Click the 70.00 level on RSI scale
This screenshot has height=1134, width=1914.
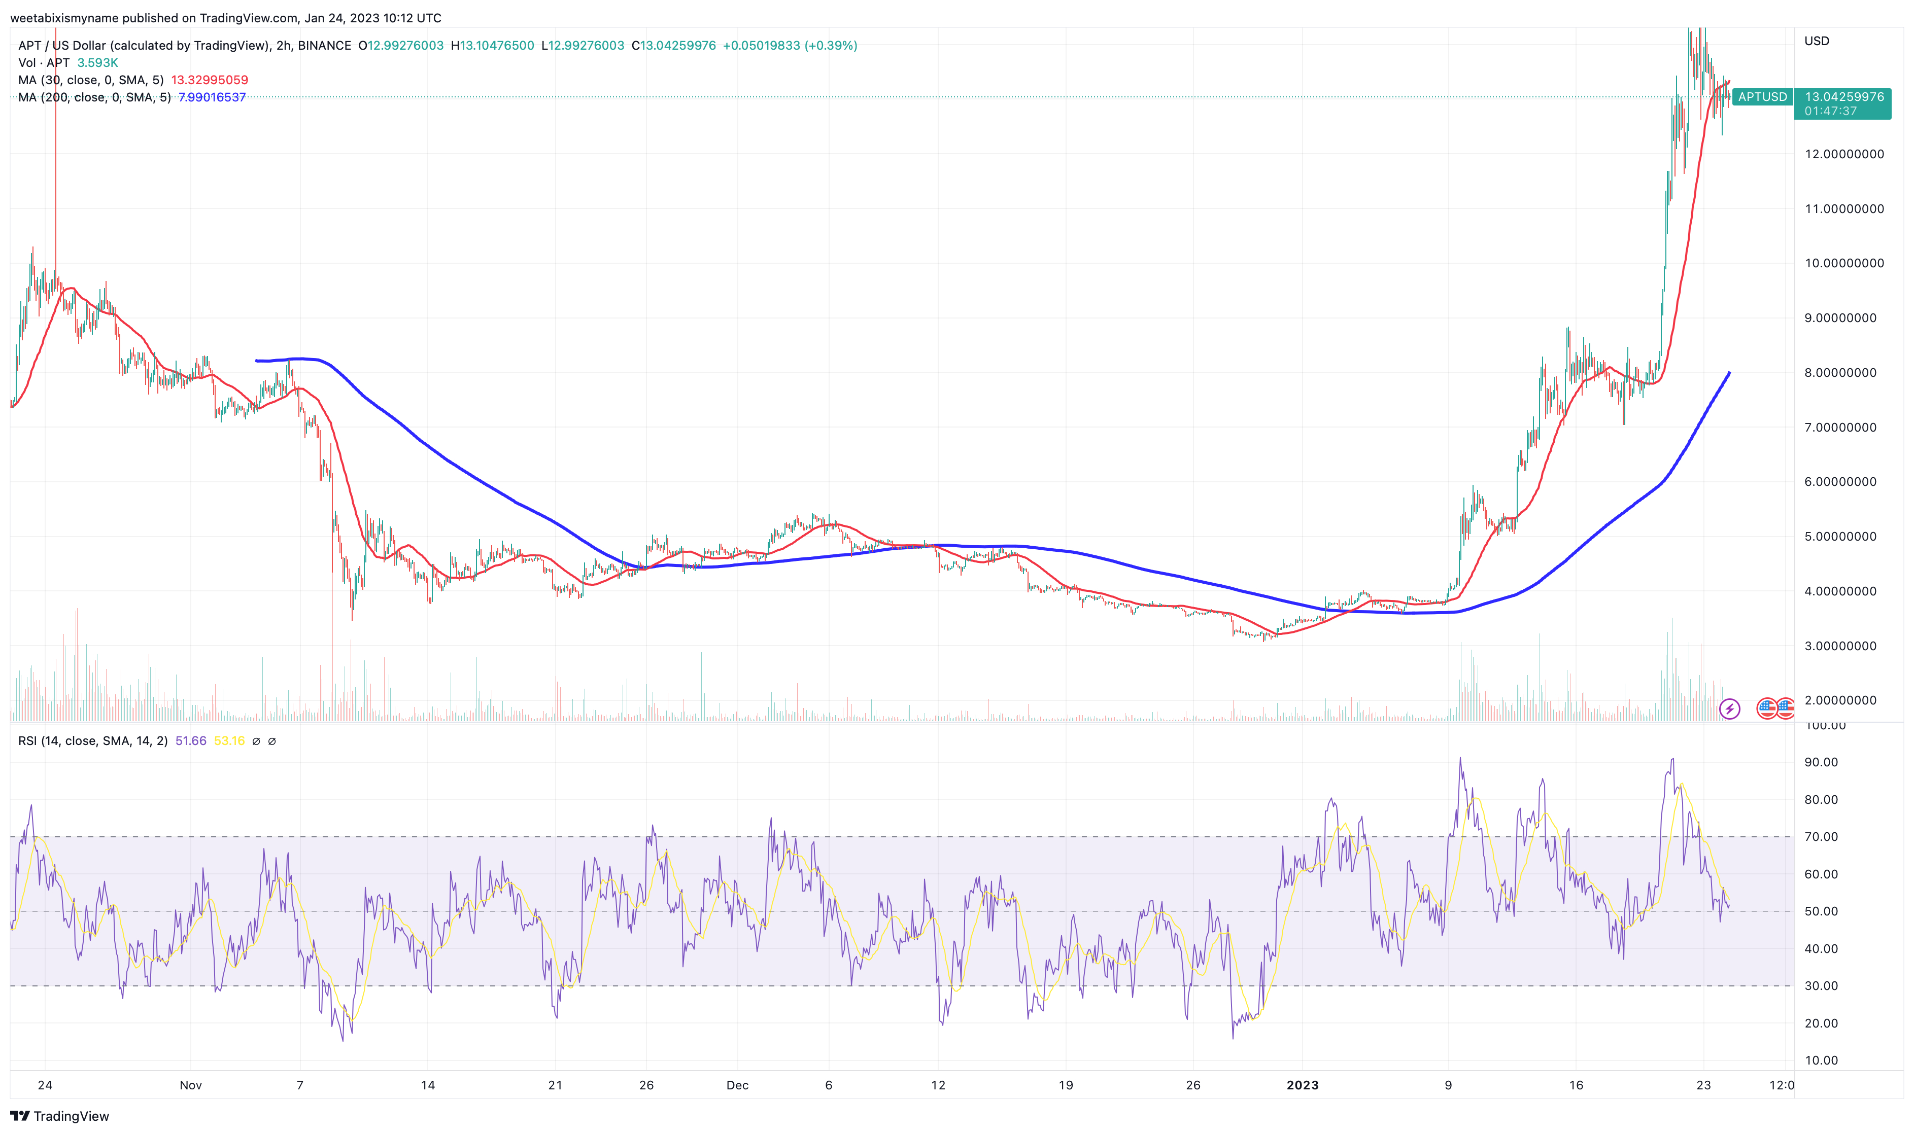pos(1821,837)
